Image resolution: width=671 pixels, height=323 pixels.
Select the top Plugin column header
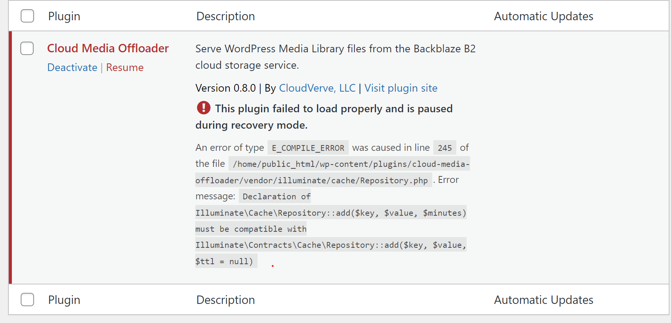tap(64, 16)
